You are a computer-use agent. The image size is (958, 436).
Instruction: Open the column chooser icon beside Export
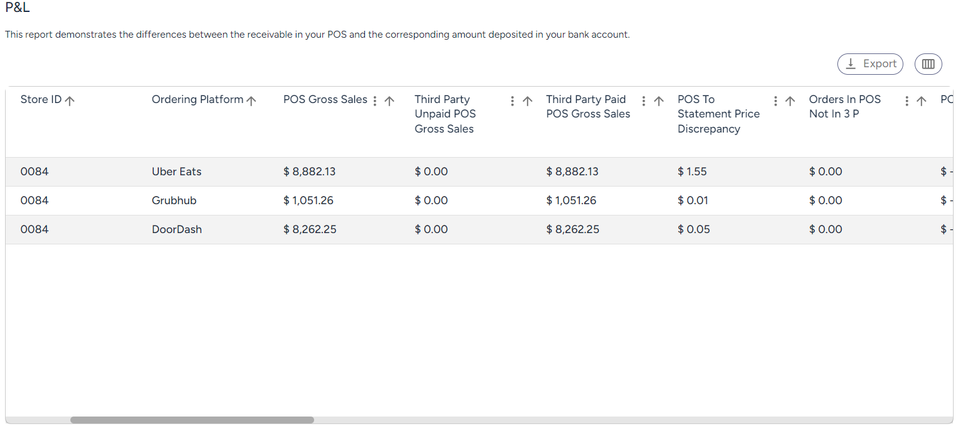928,64
